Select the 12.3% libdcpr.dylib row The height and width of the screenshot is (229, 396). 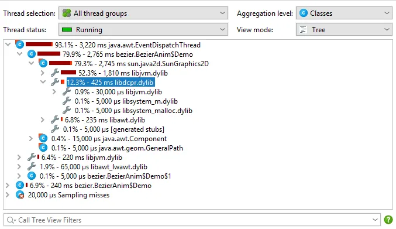(x=110, y=83)
